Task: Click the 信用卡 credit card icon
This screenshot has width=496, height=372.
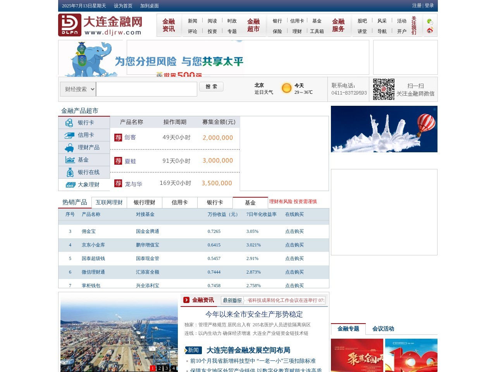Action: coord(70,135)
